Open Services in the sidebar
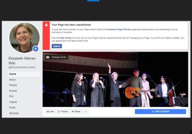Viewport: 192px width, 134px height. pyautogui.click(x=14, y=113)
